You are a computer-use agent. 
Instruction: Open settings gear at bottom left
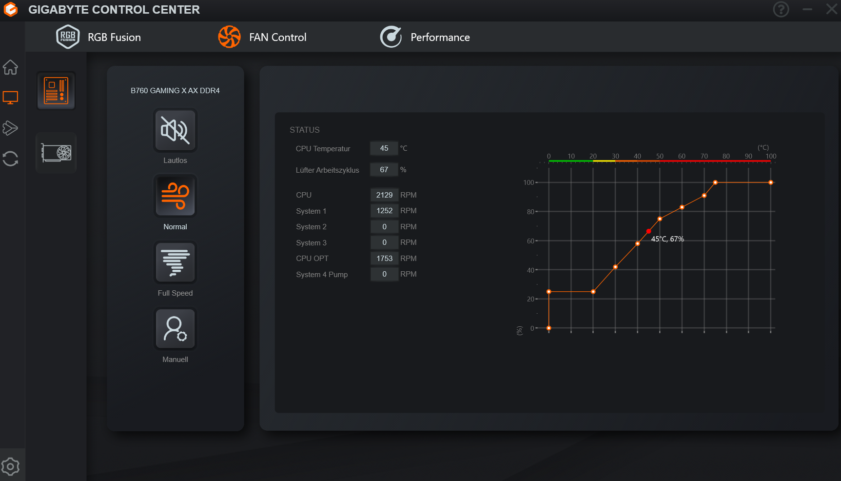click(10, 466)
